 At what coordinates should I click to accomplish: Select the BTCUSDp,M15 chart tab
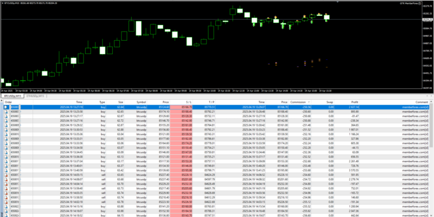12,95
